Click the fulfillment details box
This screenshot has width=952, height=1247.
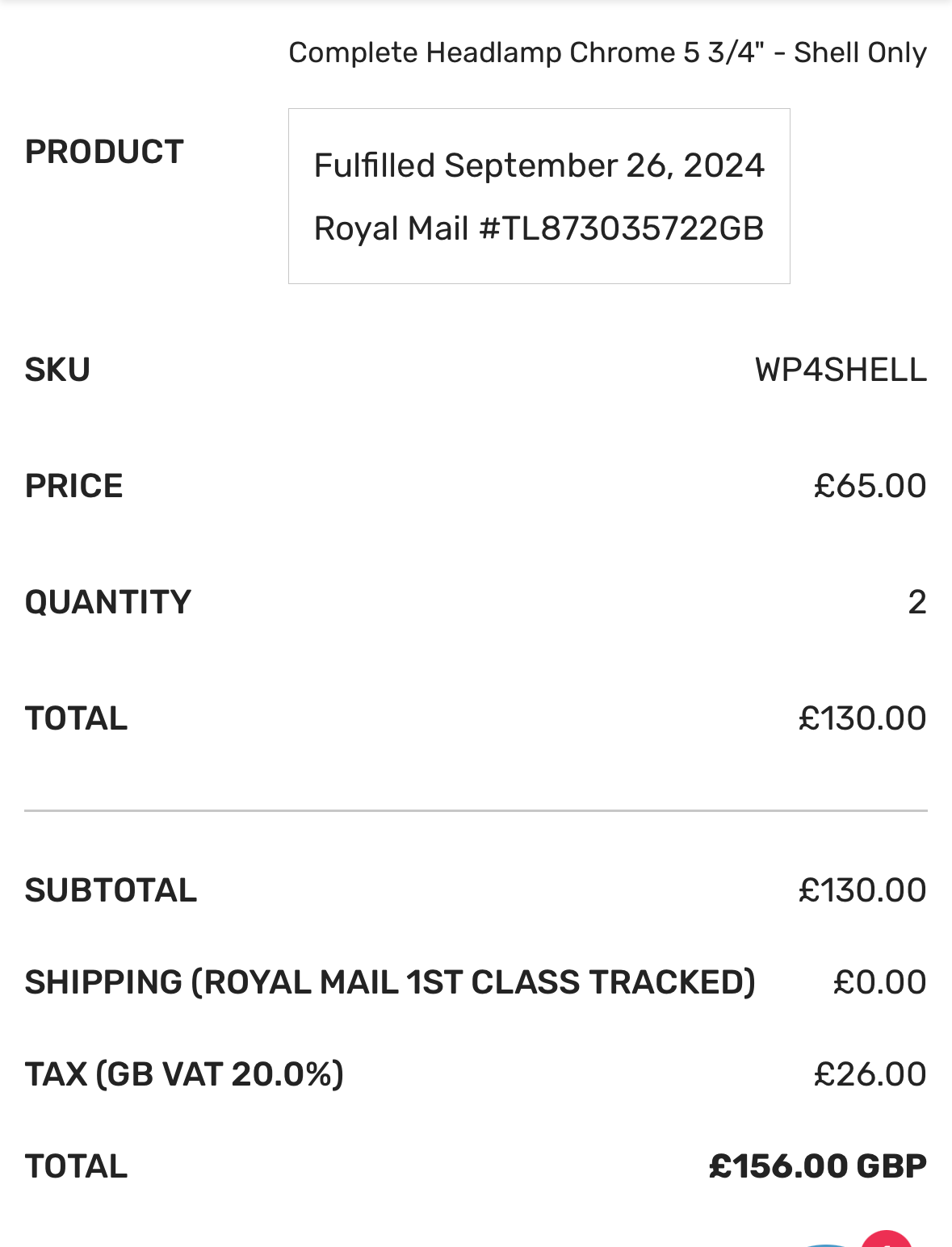[539, 196]
